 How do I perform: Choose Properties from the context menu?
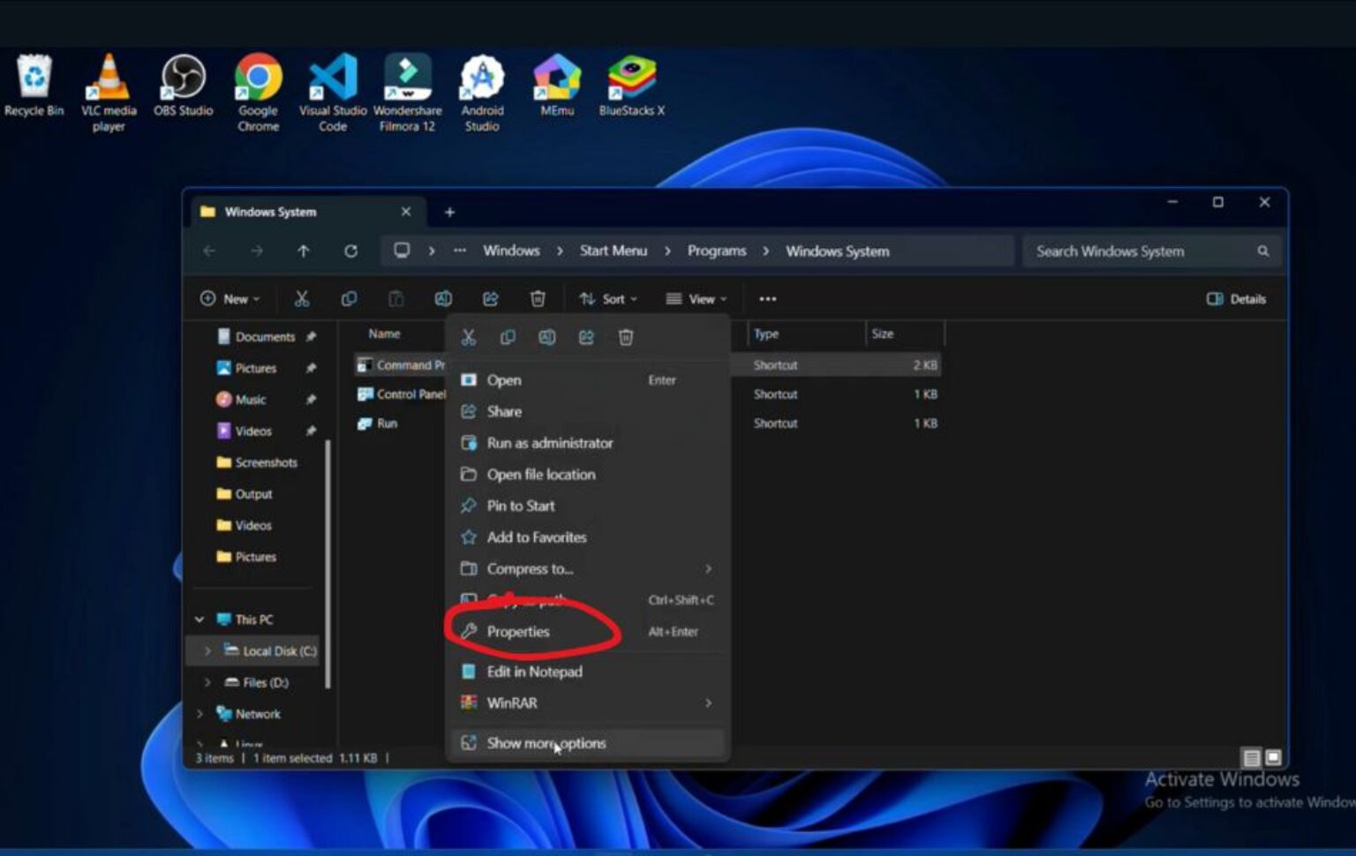(x=517, y=631)
